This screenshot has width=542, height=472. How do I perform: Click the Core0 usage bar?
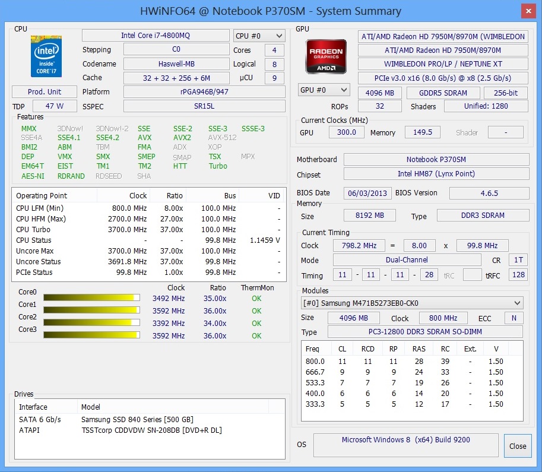coord(91,297)
